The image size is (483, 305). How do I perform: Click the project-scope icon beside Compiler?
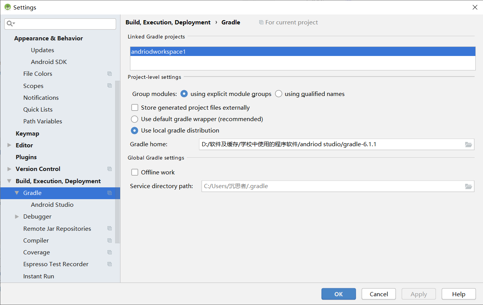[x=110, y=241]
